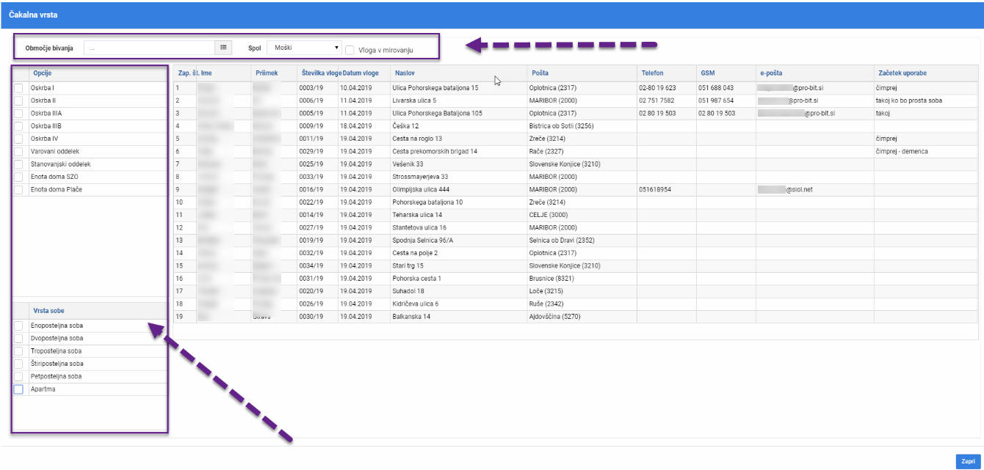Image resolution: width=984 pixels, height=470 pixels.
Task: Select Cesta prekomorskih brigad 14 cell
Action: click(458, 151)
